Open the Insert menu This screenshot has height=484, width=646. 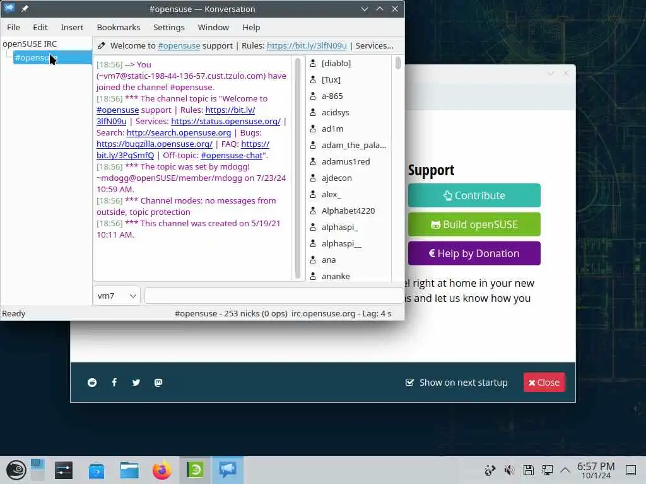tap(72, 27)
